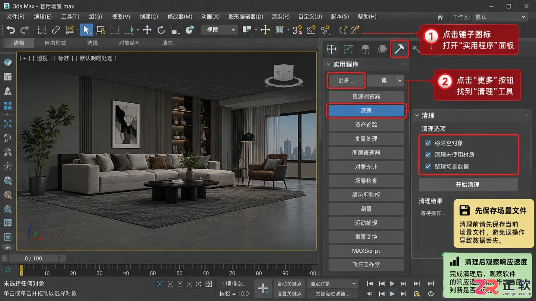
Task: Open the 文件(F) menu
Action: (x=16, y=17)
